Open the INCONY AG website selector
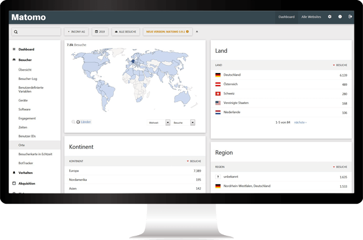363x240 pixels. click(x=77, y=31)
